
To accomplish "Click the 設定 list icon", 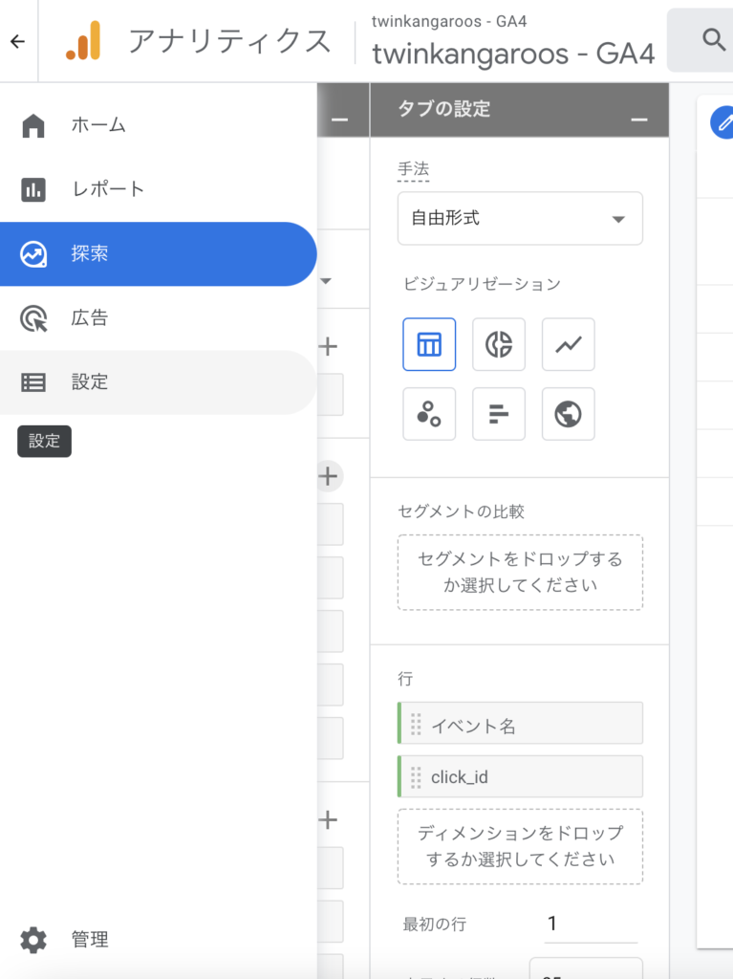I will (x=33, y=382).
